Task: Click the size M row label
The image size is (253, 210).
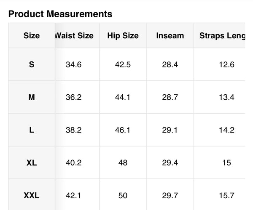Action: [32, 97]
